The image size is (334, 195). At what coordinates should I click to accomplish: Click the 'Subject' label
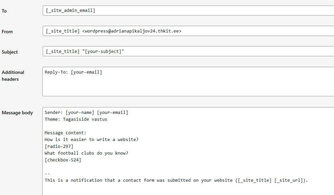[10, 52]
